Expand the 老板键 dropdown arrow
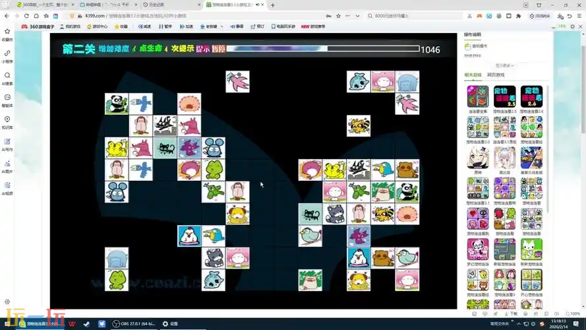 tap(221, 26)
